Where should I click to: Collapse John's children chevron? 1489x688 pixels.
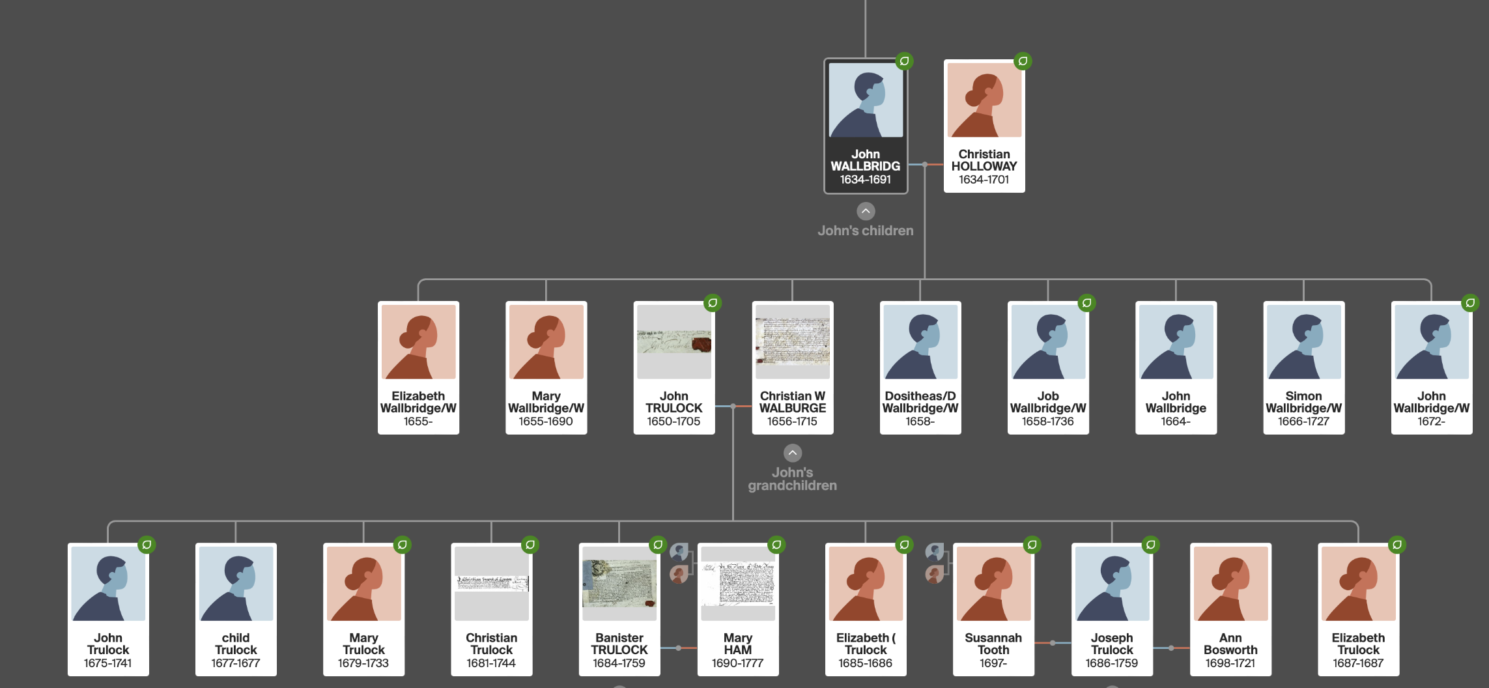point(866,211)
